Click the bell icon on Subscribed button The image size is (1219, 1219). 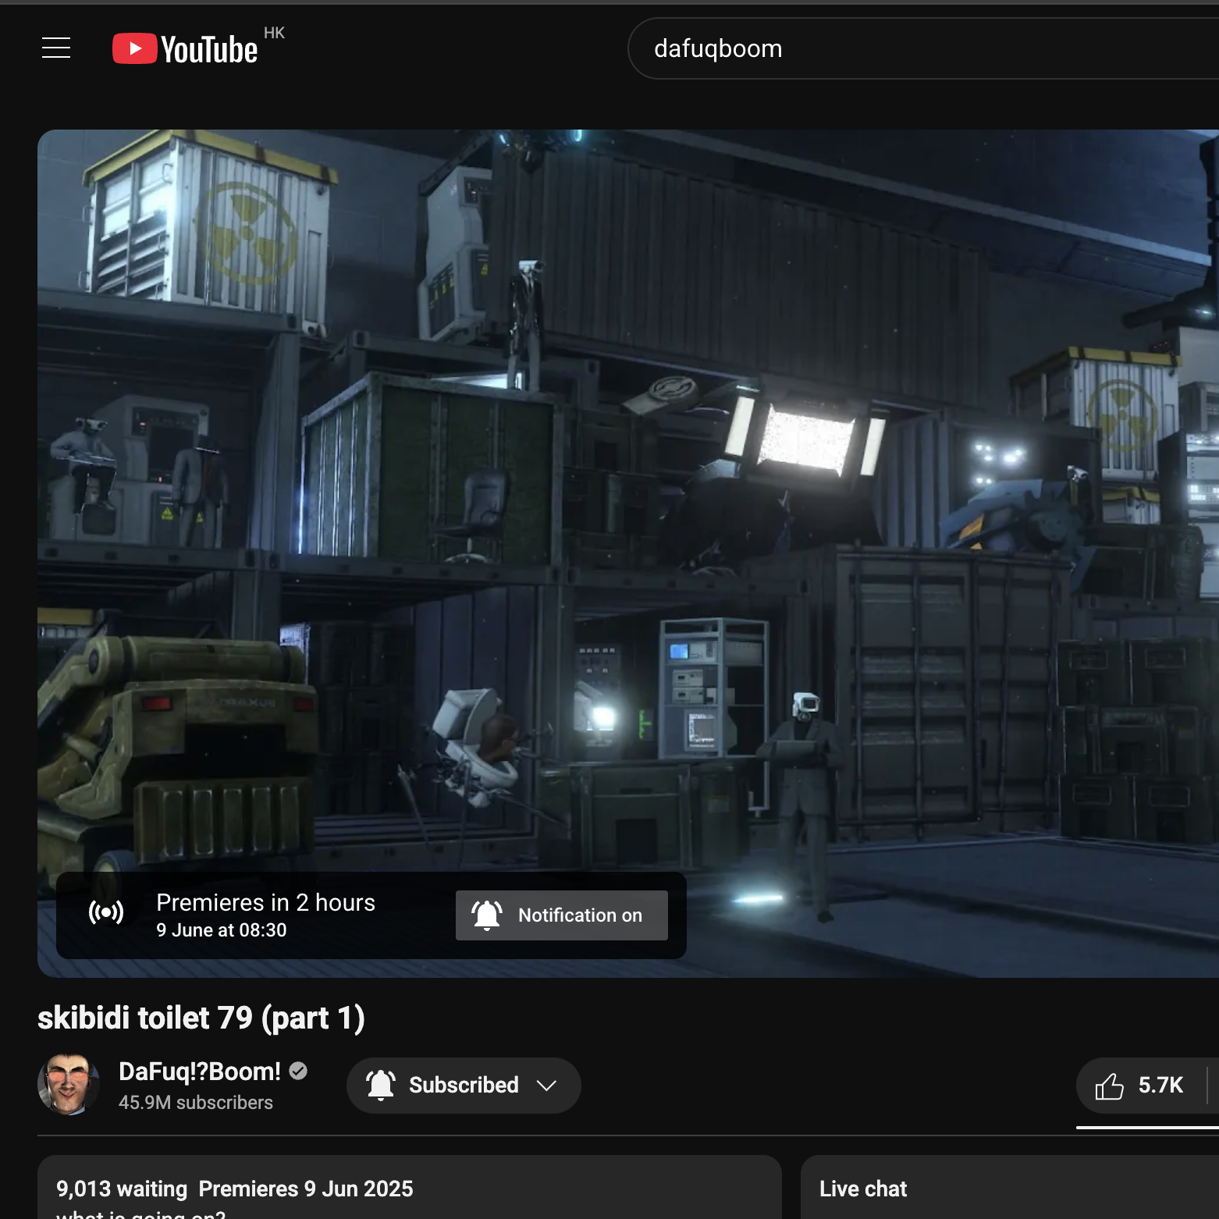tap(381, 1086)
